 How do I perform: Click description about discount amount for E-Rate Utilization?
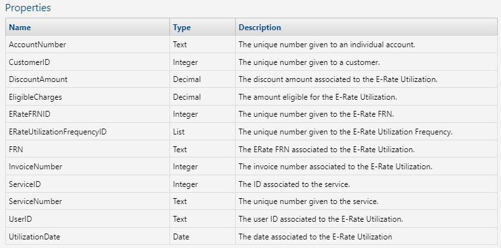[338, 79]
